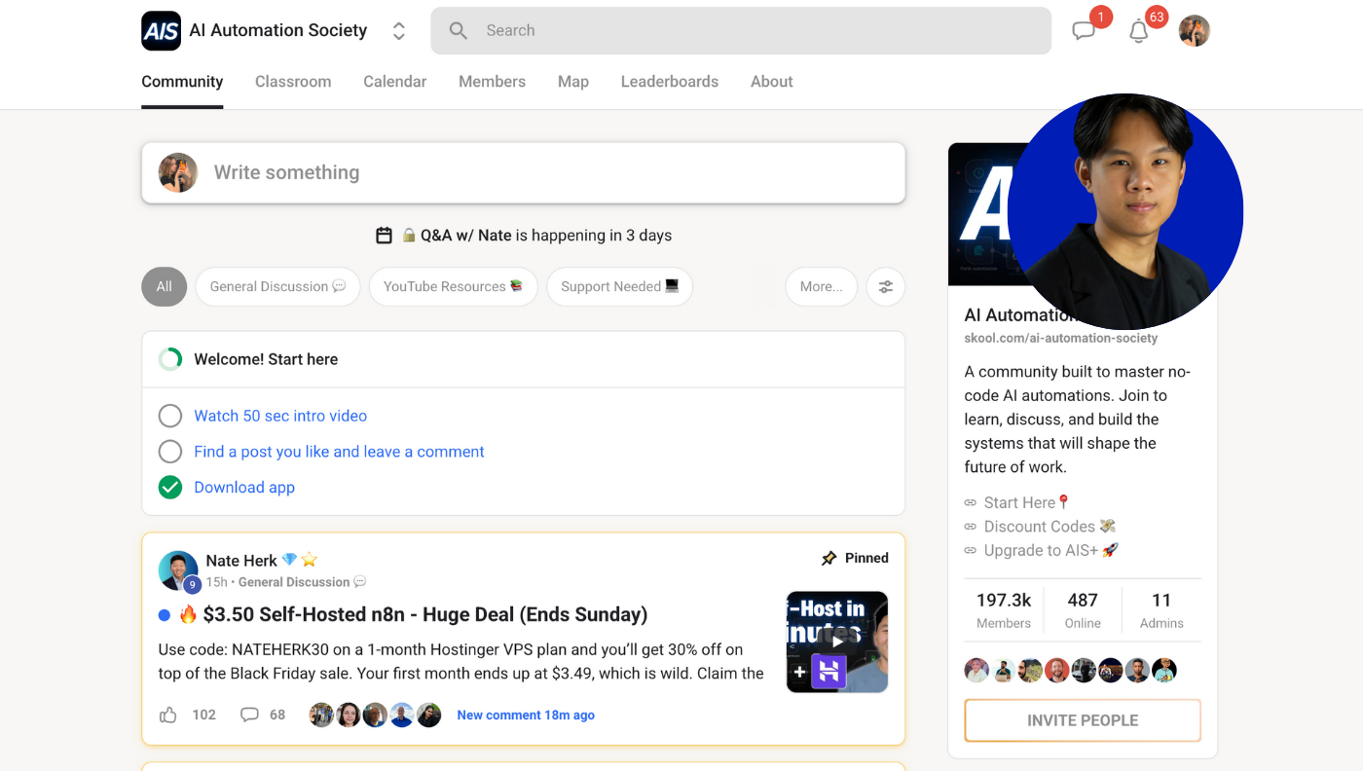Check the Watch 50 sec intro video circle
Image resolution: width=1363 pixels, height=771 pixels.
pyautogui.click(x=170, y=417)
